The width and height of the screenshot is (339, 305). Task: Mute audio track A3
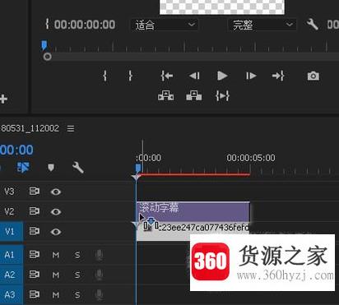[56, 295]
